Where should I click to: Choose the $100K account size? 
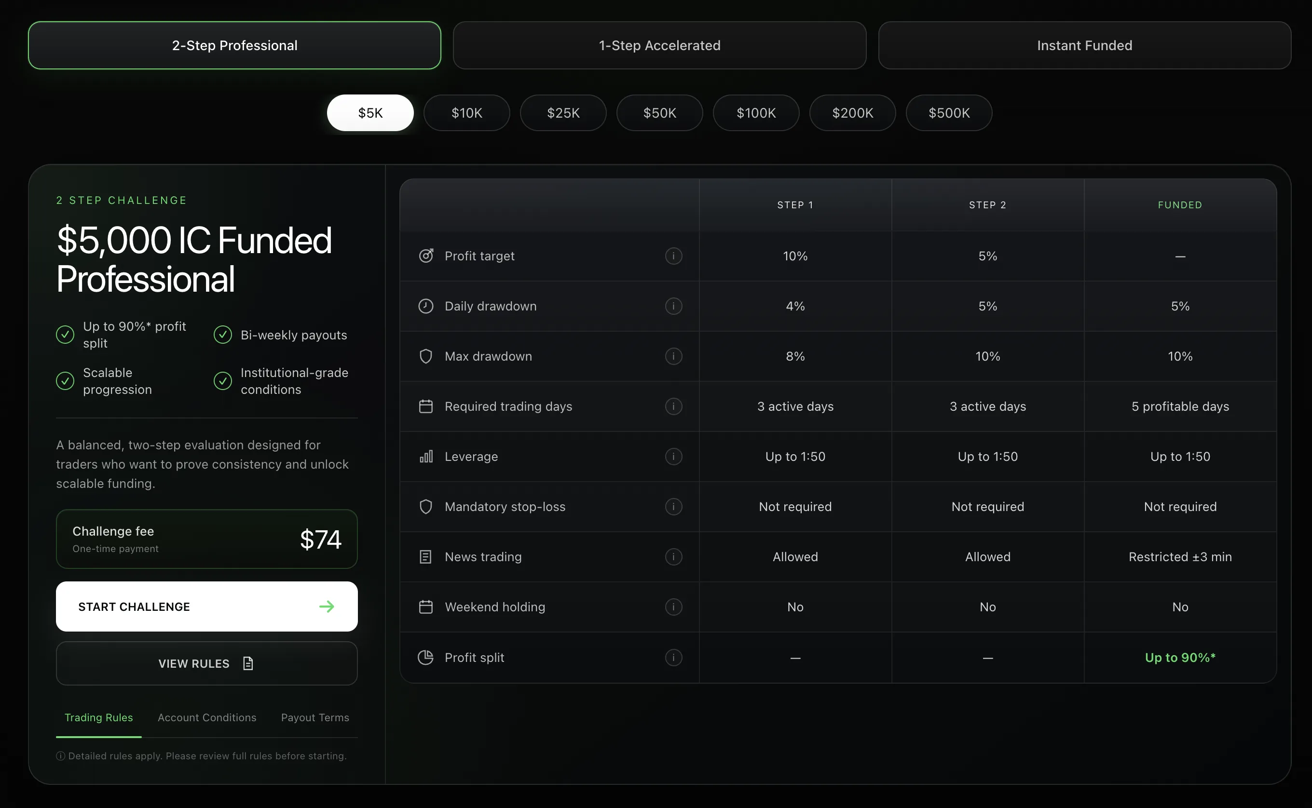(756, 113)
